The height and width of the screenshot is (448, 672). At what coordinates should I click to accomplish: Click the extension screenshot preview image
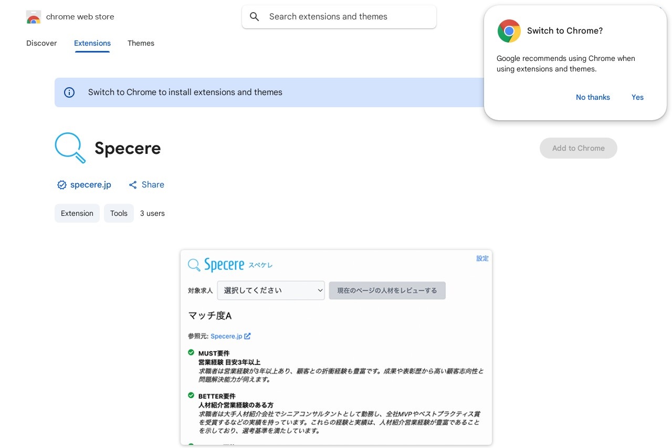click(x=336, y=348)
